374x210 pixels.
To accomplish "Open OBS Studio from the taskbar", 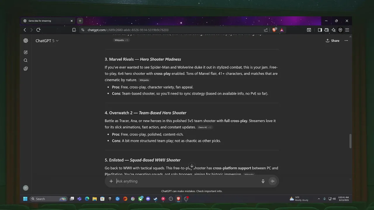I will click(x=171, y=199).
